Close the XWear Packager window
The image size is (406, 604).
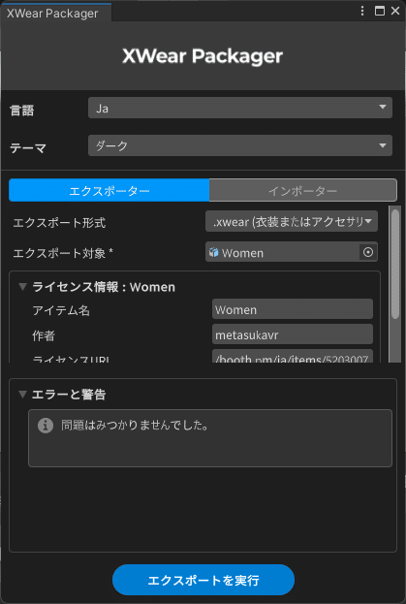point(395,11)
